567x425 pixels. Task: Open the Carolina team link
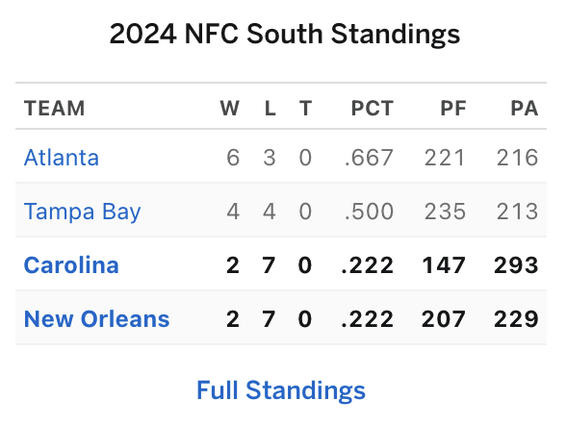coord(71,265)
